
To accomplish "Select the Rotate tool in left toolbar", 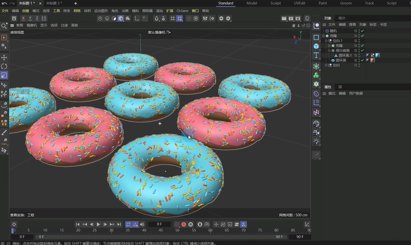I will coord(4,67).
